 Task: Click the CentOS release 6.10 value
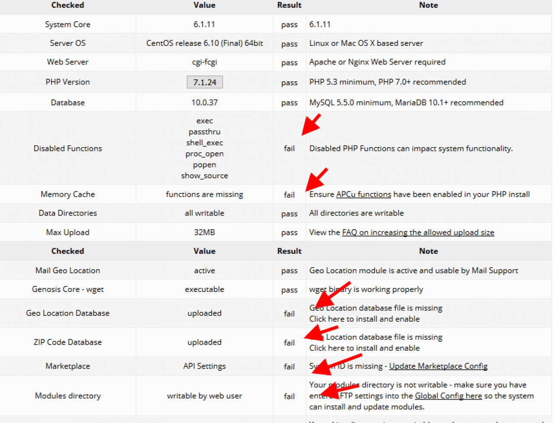[204, 43]
